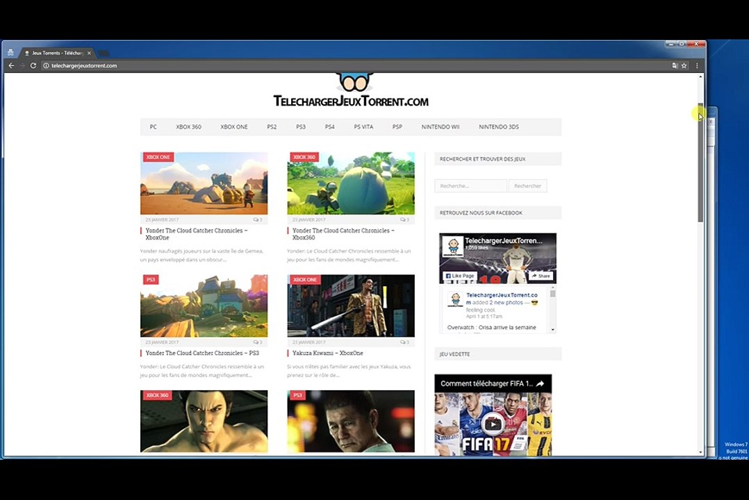Click the 23 JANVIER 2017 date on Yakuza Kiwami post
This screenshot has width=749, height=500.
tap(308, 342)
